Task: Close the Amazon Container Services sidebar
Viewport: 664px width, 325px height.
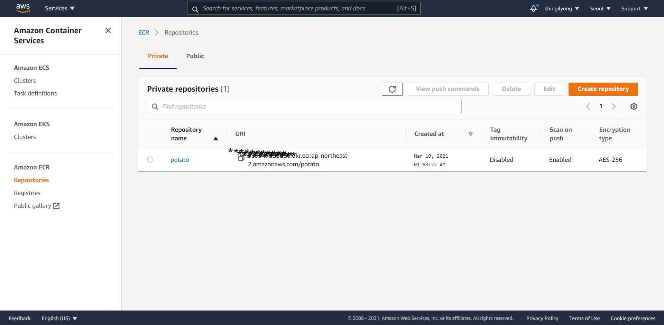Action: coord(108,30)
